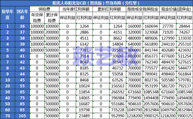Select the 10024 dividend cell

84,86
